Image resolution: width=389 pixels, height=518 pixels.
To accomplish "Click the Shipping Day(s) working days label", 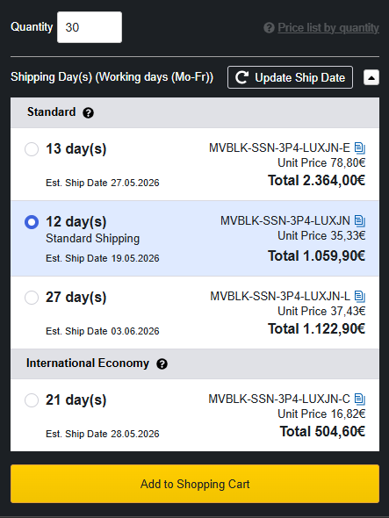I will point(112,77).
